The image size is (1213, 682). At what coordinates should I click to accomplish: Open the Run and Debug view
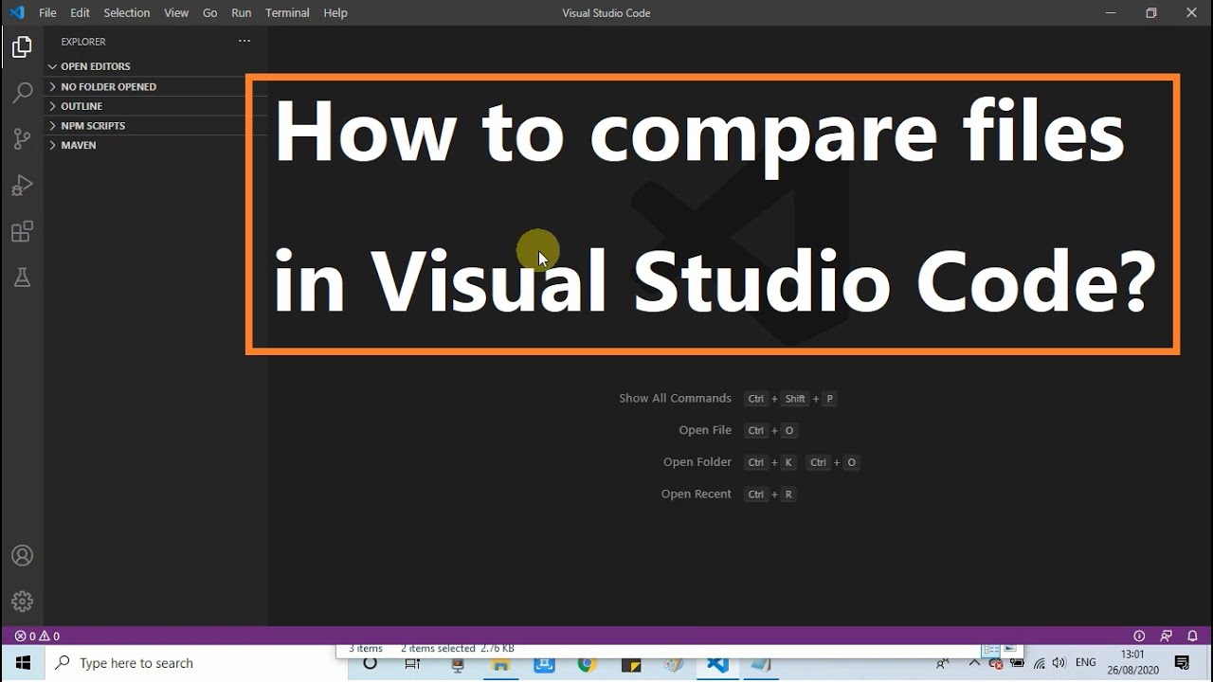click(x=22, y=186)
